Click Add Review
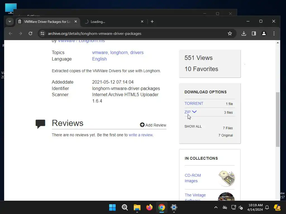Viewport: 286px width, 214px height. click(153, 125)
